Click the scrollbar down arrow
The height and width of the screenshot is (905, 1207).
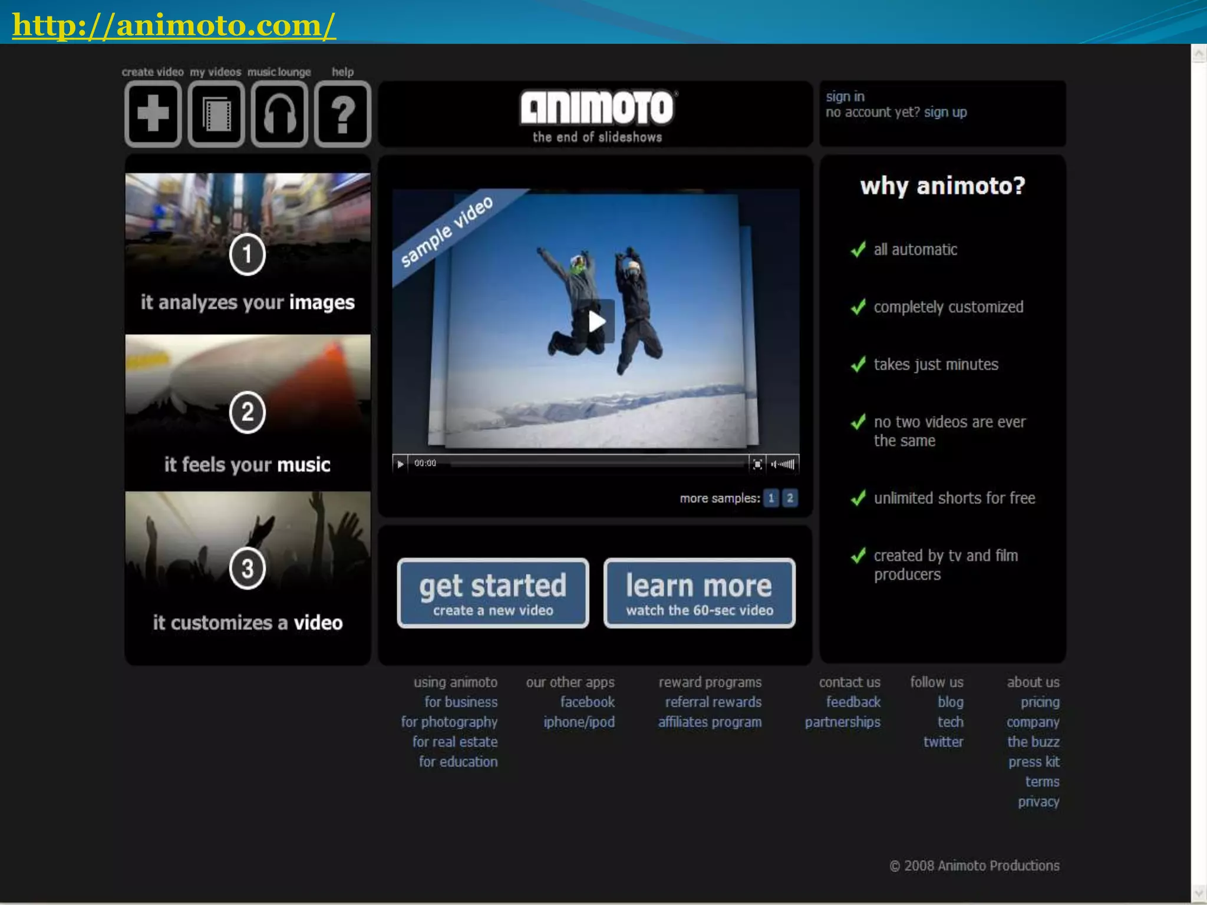[x=1199, y=893]
